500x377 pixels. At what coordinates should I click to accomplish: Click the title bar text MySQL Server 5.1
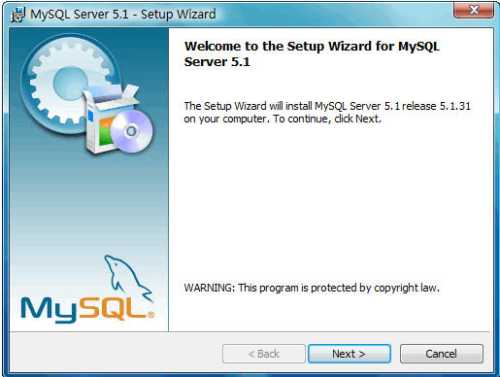pyautogui.click(x=79, y=15)
